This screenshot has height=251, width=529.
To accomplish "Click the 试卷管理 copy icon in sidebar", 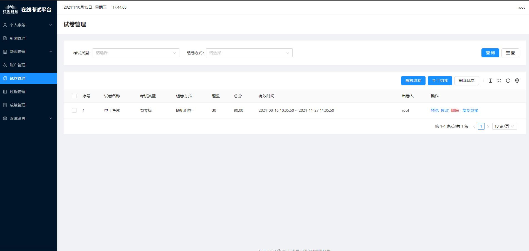I will click(x=5, y=78).
